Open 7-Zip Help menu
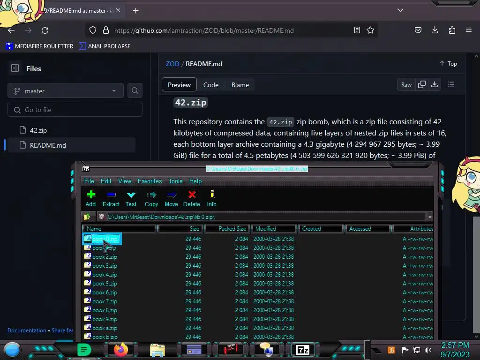Screen dimensions: 480x360 [x=195, y=181]
